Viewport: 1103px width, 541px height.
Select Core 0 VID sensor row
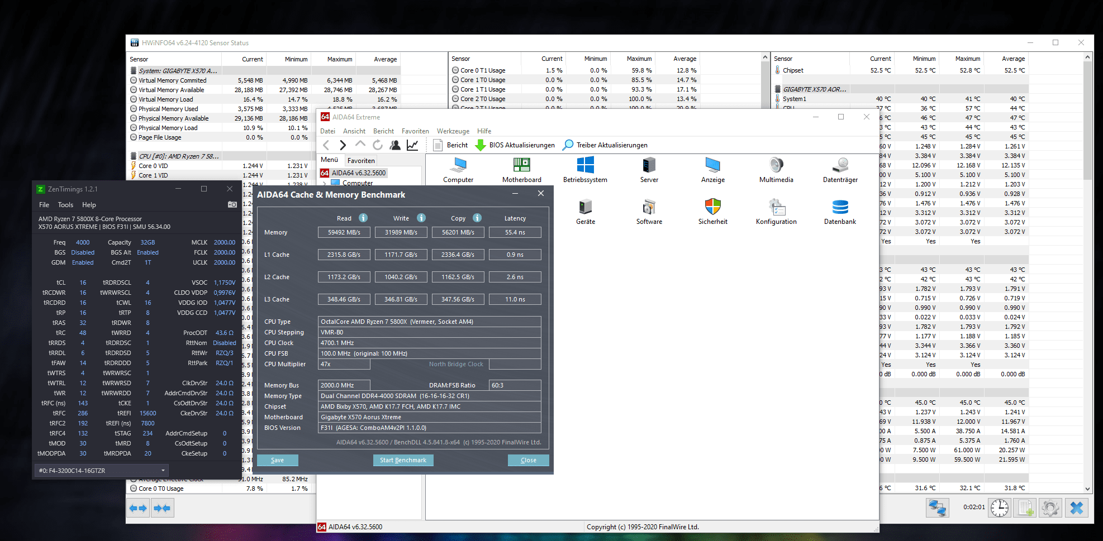[222, 166]
